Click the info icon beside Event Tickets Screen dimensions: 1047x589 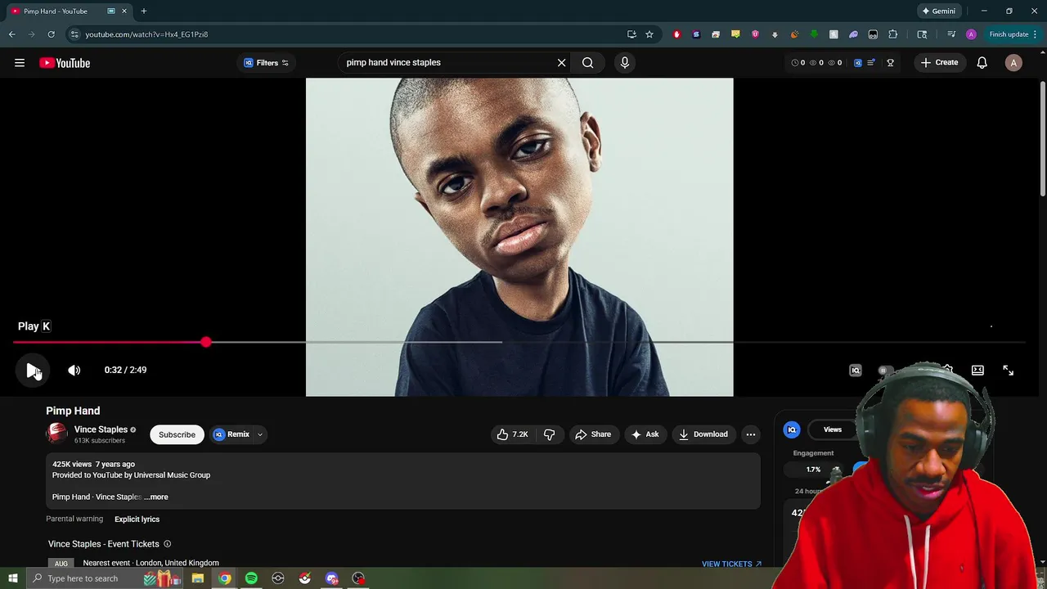click(x=167, y=544)
